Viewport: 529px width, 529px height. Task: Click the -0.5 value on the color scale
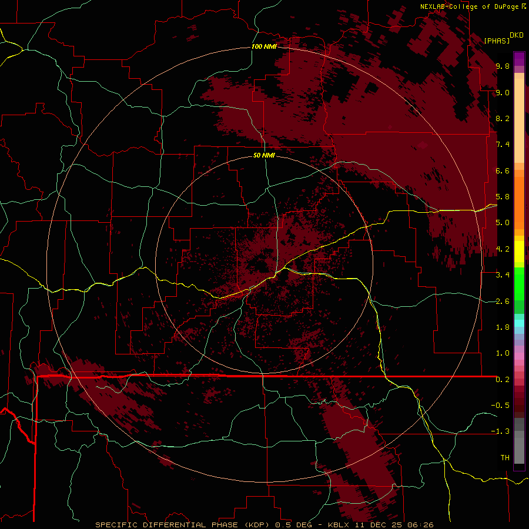500,406
